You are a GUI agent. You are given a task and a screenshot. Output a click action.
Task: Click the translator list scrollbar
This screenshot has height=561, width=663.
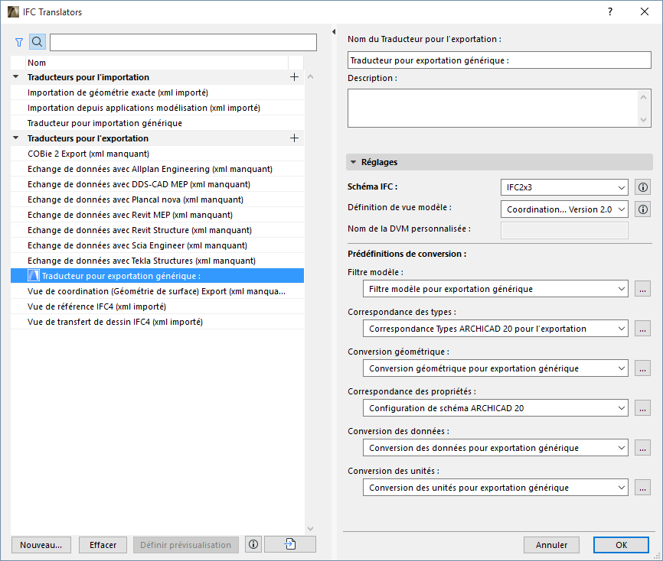[310, 306]
